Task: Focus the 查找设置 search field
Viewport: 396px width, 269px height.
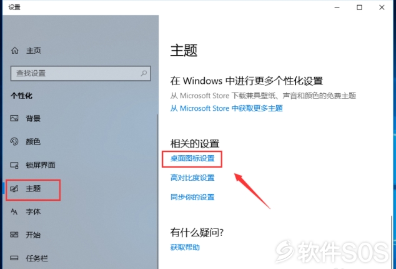Action: [x=81, y=73]
